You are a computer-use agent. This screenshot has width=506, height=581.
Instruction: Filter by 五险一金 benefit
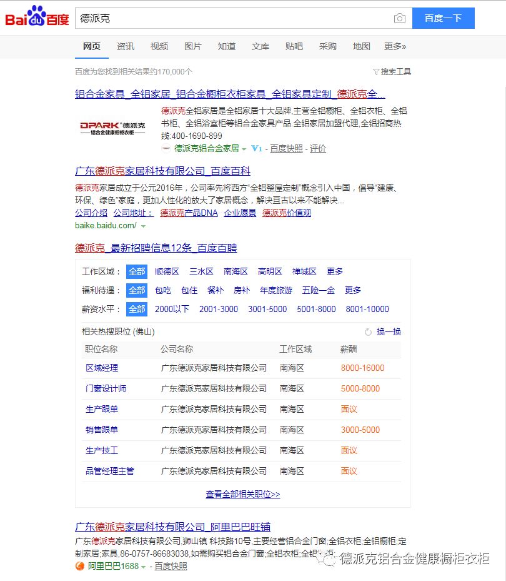coord(319,290)
